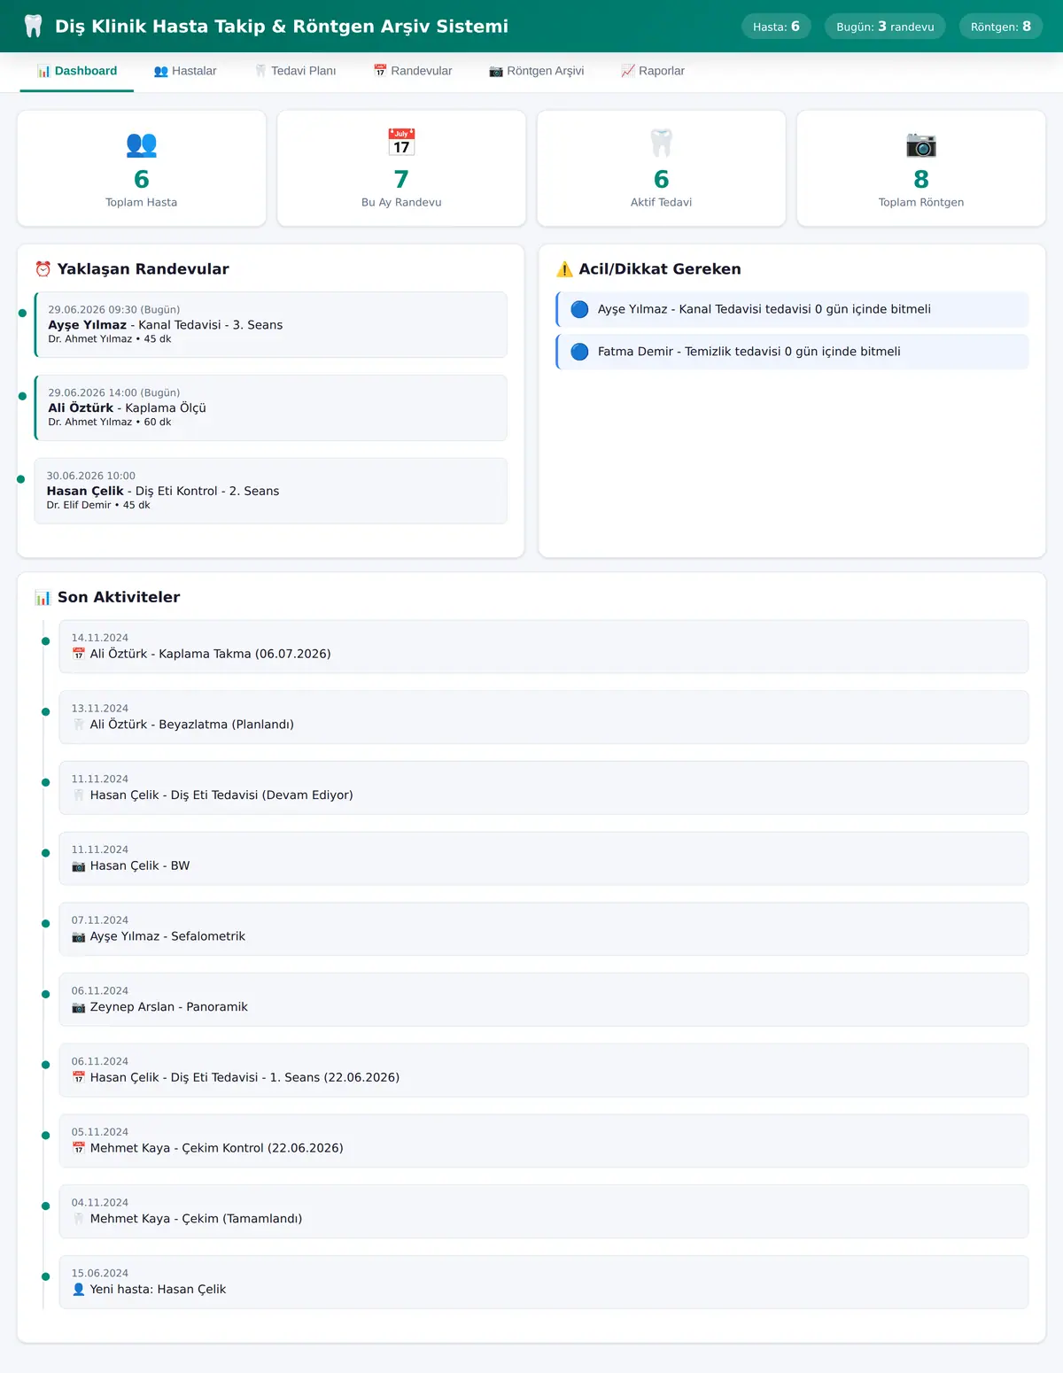The height and width of the screenshot is (1373, 1063).
Task: Click the Fatma Demir Temizlik alert text
Action: click(x=749, y=352)
